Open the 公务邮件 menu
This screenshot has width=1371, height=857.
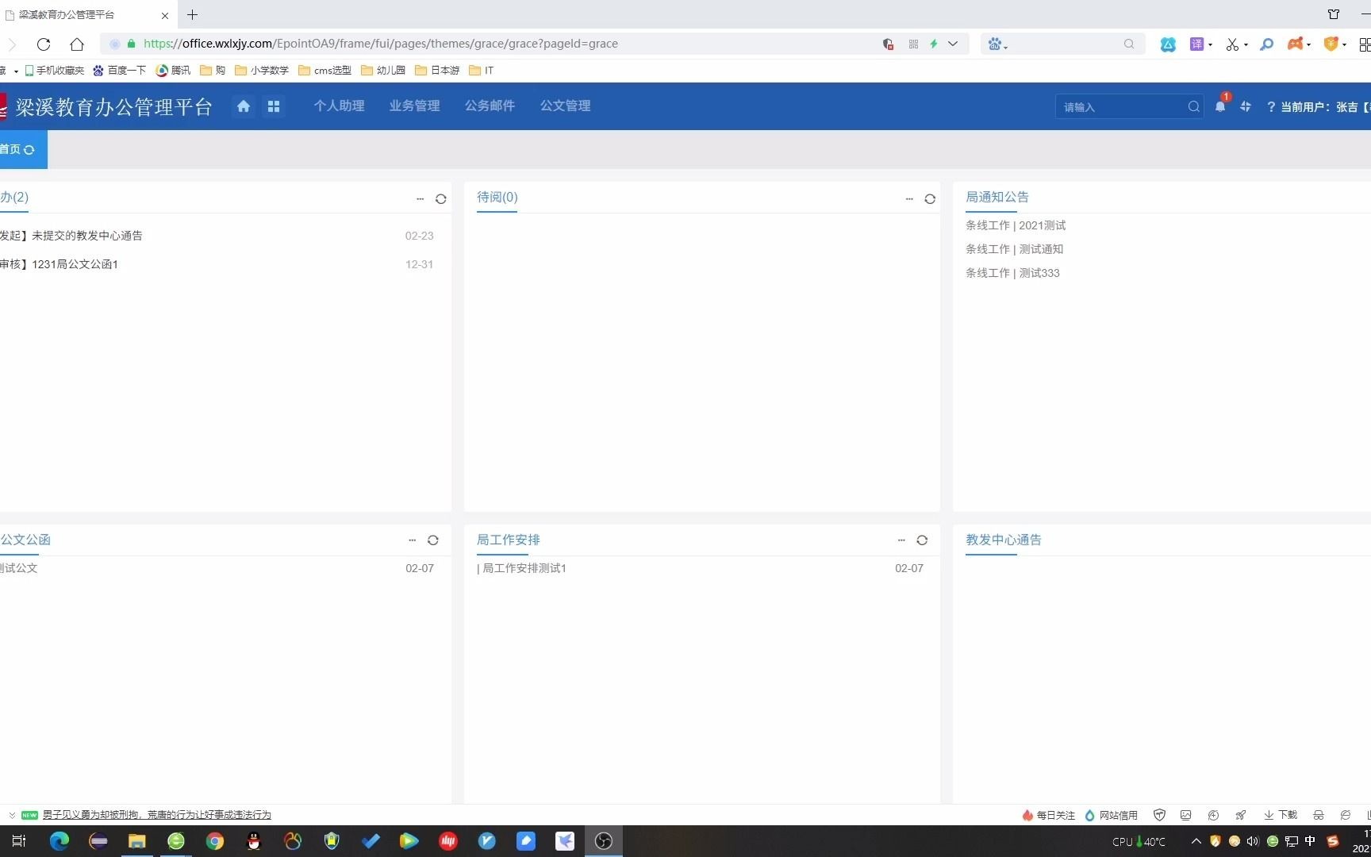490,106
